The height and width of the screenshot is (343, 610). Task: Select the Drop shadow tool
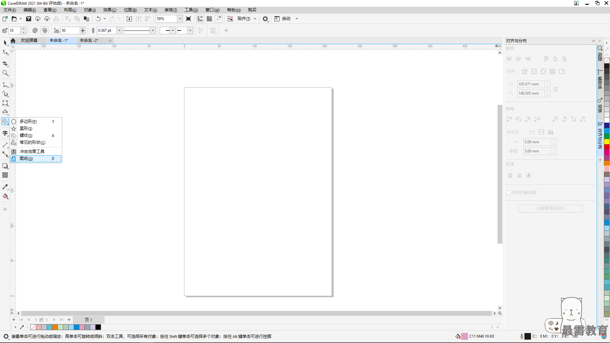(x=5, y=166)
